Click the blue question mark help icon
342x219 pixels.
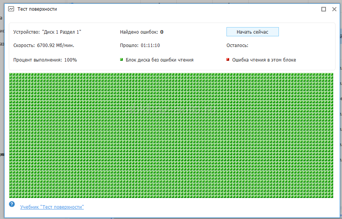tap(12, 204)
